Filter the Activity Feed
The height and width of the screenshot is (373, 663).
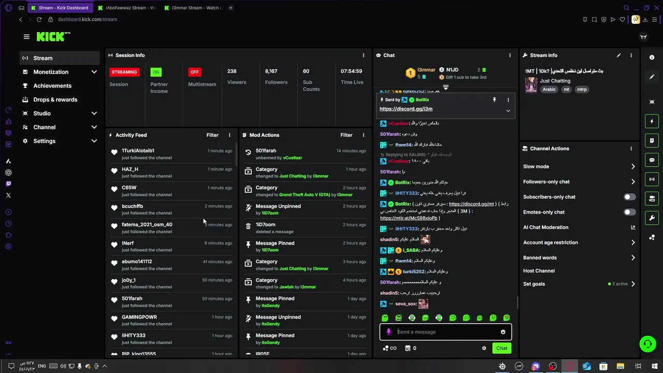point(212,135)
